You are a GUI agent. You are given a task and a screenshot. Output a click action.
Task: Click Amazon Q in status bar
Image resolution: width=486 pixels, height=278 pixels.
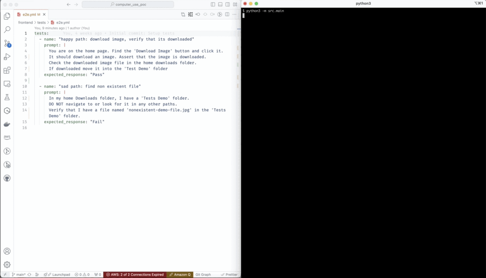pyautogui.click(x=180, y=274)
